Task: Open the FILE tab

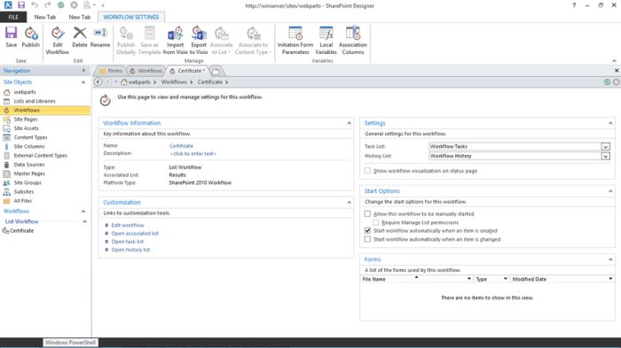Action: (x=13, y=17)
